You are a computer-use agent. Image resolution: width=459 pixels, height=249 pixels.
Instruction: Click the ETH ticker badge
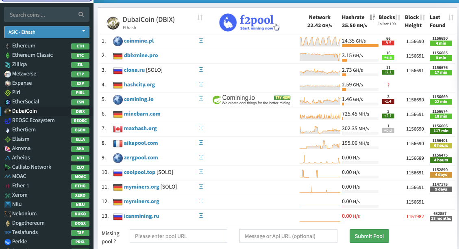(x=80, y=46)
